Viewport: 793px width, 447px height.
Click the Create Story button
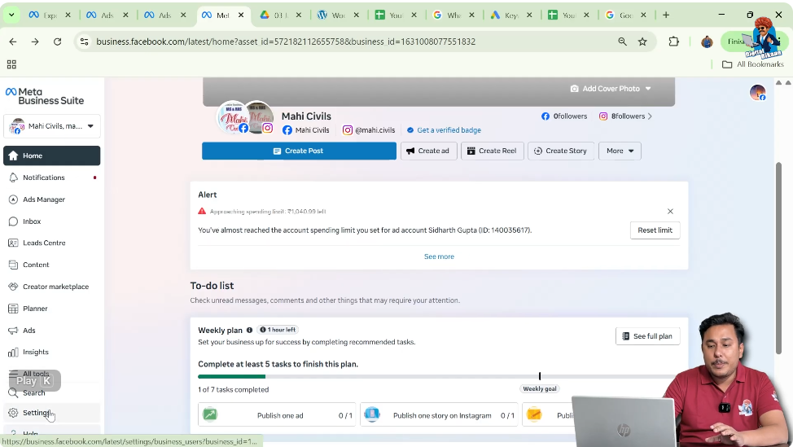(x=561, y=151)
